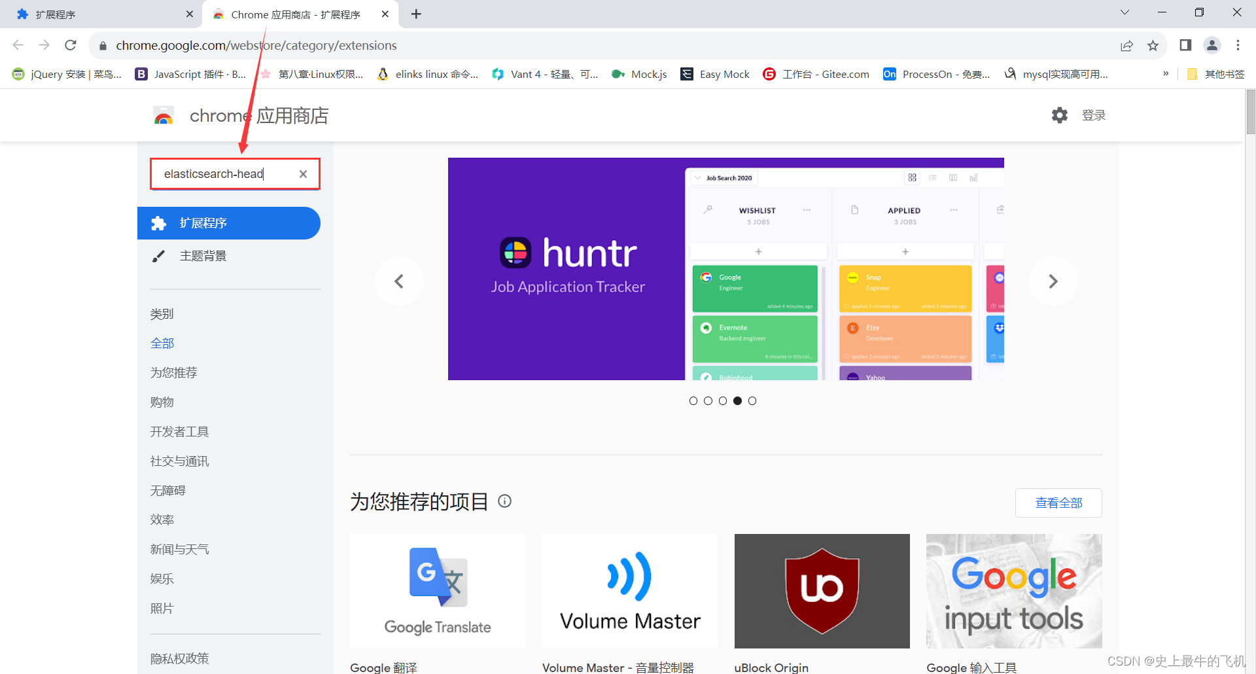The height and width of the screenshot is (674, 1256).
Task: Click the 登录 link
Action: coord(1094,115)
